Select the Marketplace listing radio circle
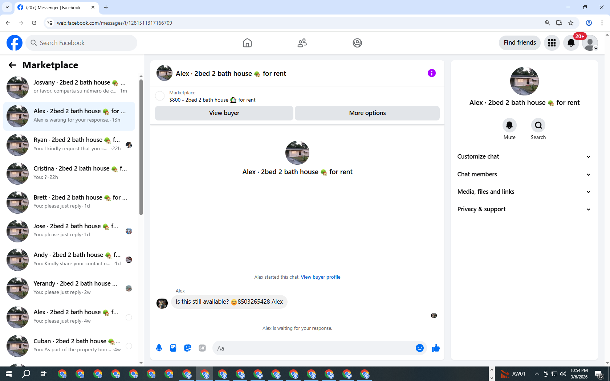The height and width of the screenshot is (381, 610). 160,96
